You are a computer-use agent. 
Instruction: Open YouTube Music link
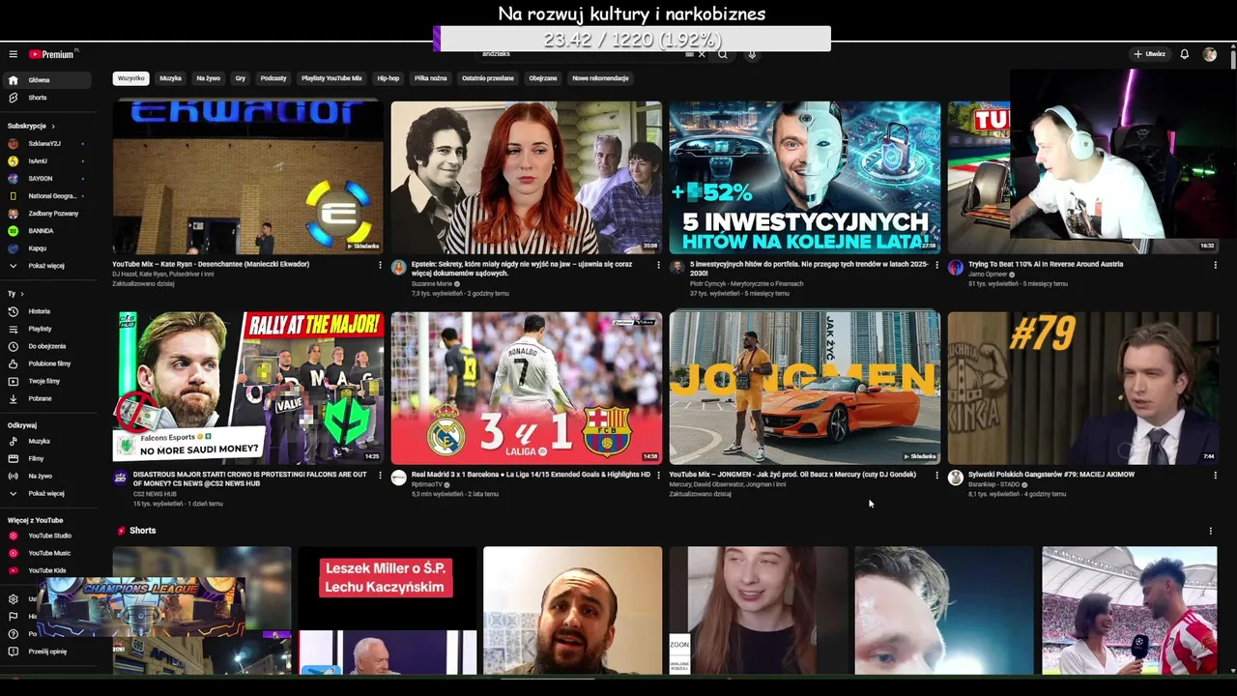coord(46,553)
